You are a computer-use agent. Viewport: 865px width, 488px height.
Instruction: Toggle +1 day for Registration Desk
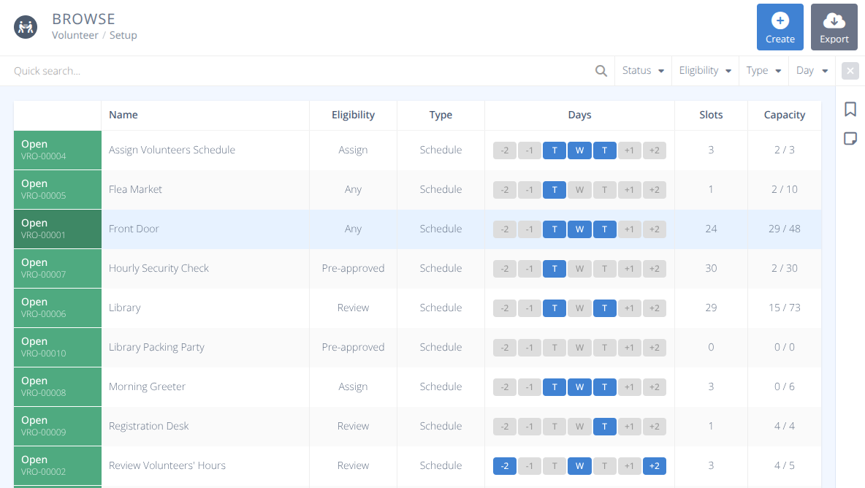point(629,427)
